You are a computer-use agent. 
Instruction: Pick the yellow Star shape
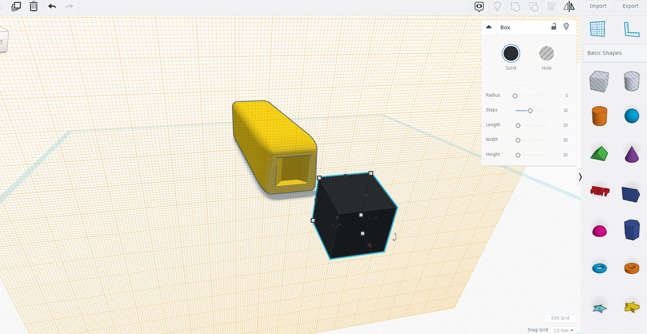click(x=632, y=307)
